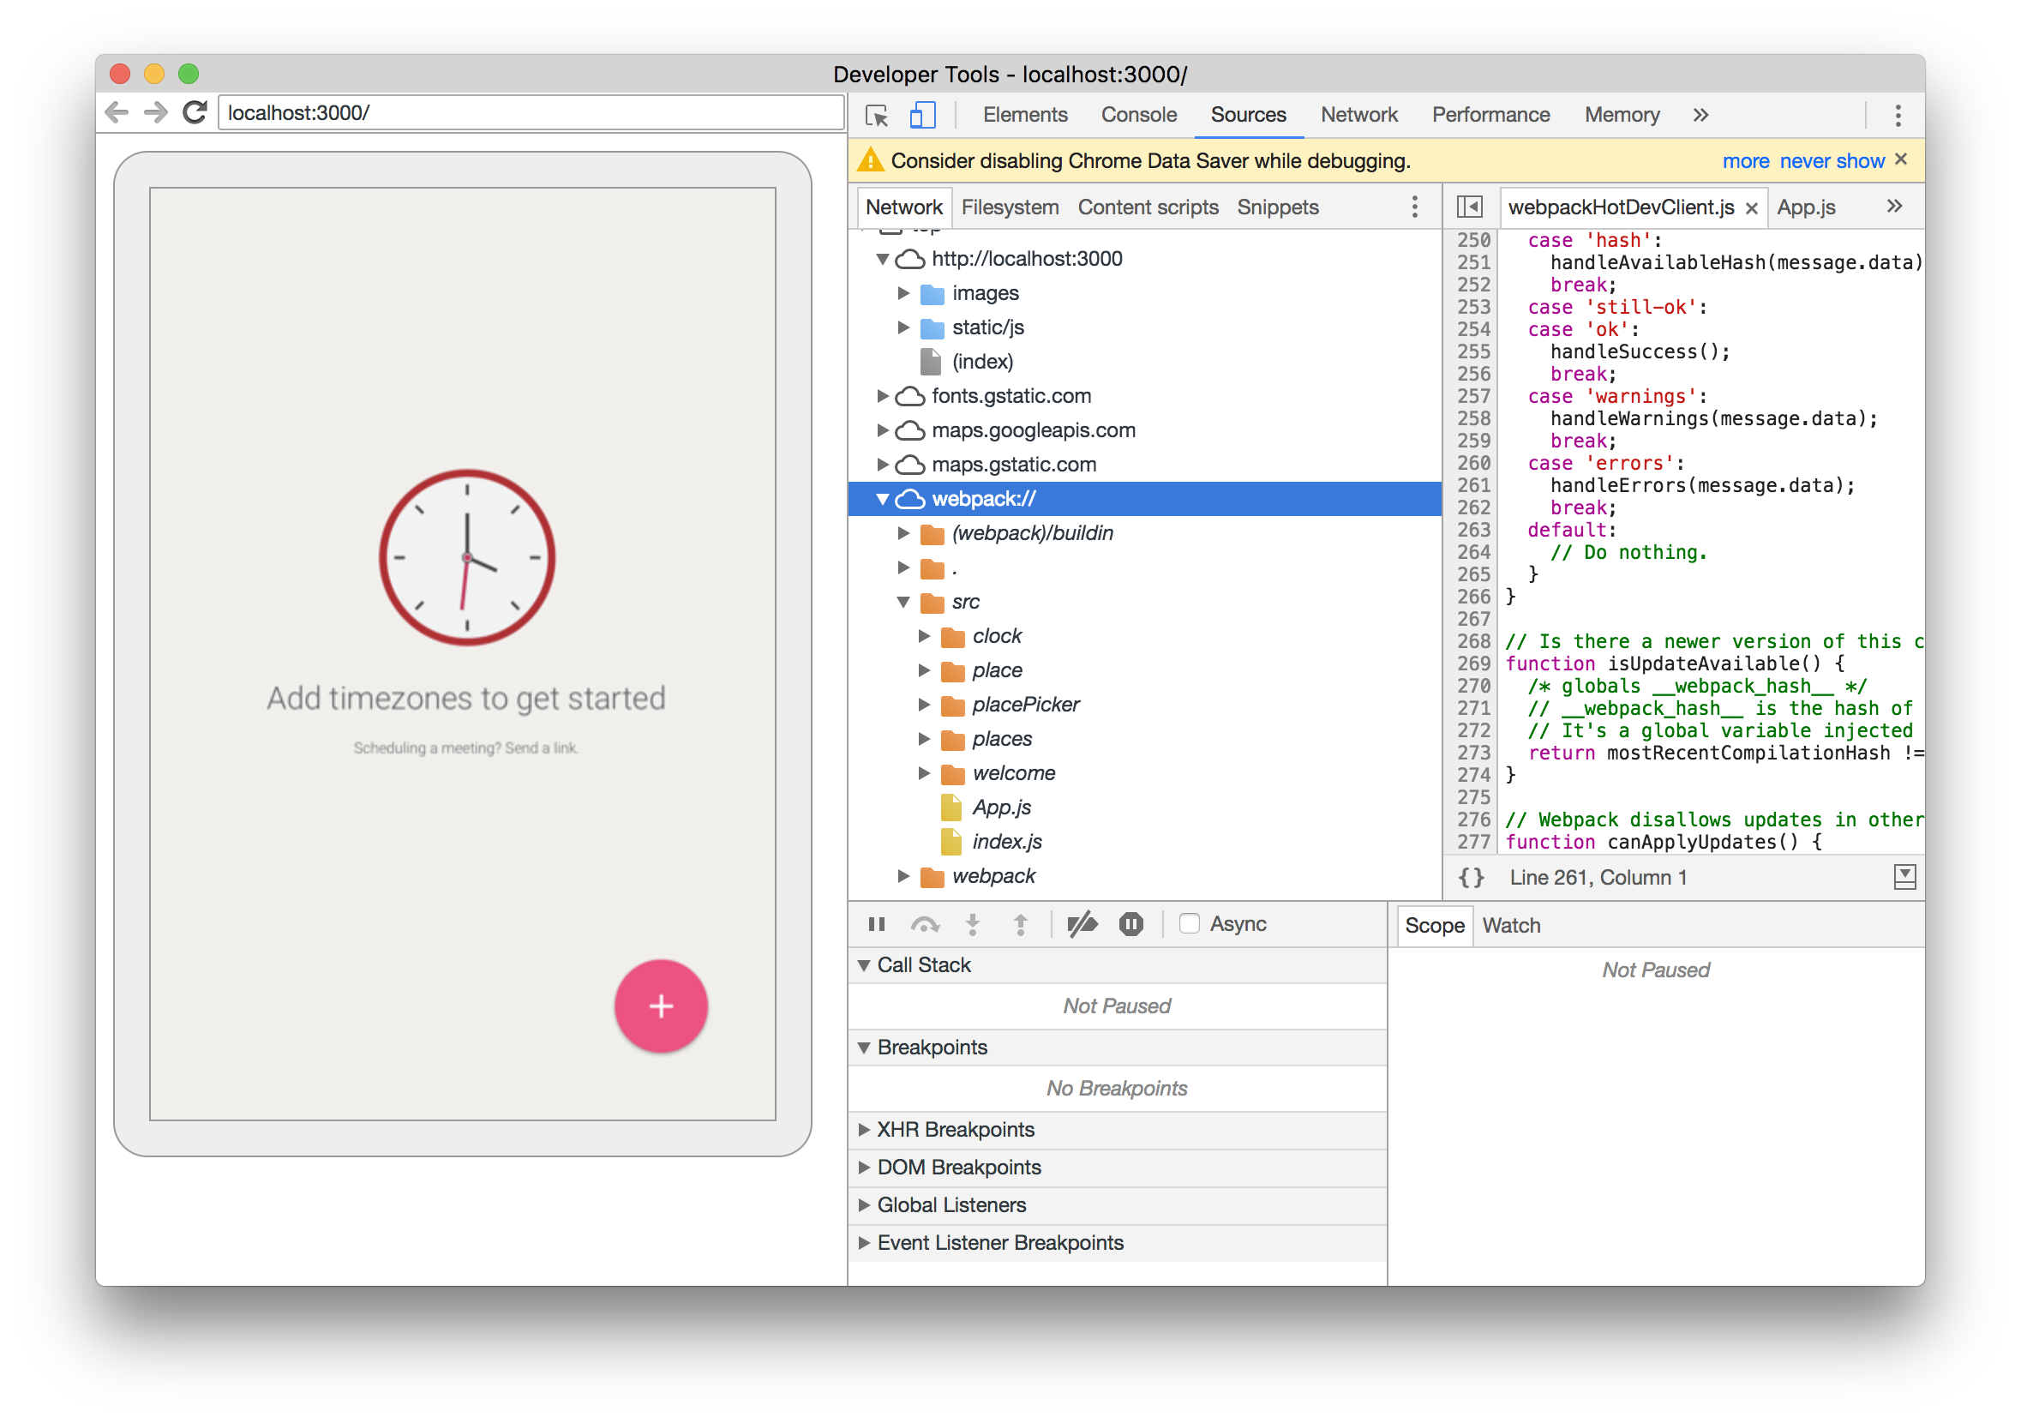The image size is (2021, 1423).
Task: Collapse the navigator sidebar panel
Action: (1469, 206)
